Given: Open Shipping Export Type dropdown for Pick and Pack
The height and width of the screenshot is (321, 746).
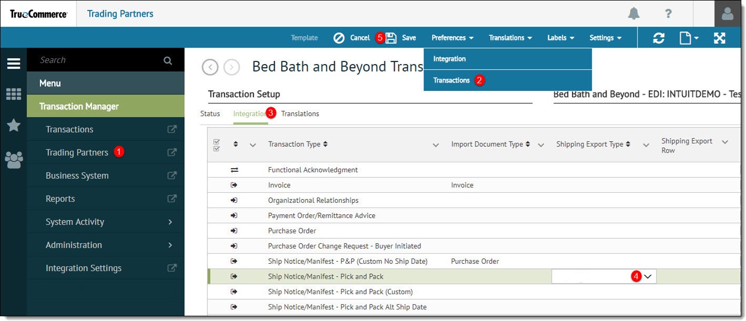Looking at the screenshot, I should click(x=648, y=276).
